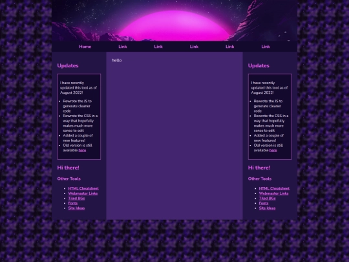Open HTML Cheatsheet in right sidebar
349x262 pixels.
tap(274, 188)
